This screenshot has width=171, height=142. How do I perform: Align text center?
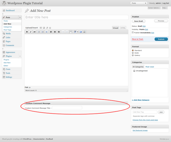55,32
